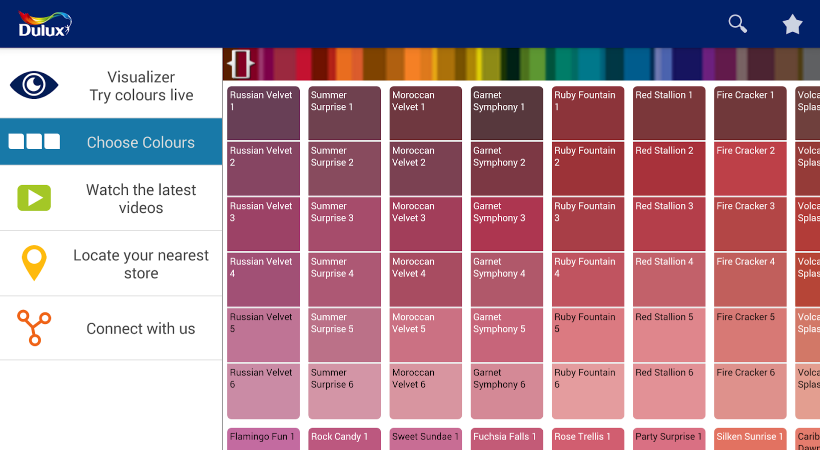Open Watch the latest videos
Screen dimensions: 820x450
[141, 198]
